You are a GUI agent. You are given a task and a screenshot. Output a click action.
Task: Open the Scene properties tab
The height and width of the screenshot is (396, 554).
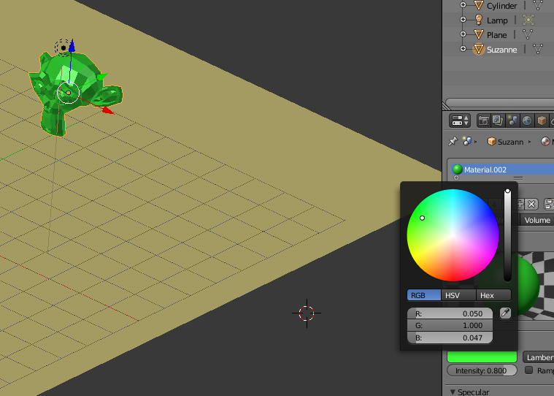pyautogui.click(x=512, y=121)
